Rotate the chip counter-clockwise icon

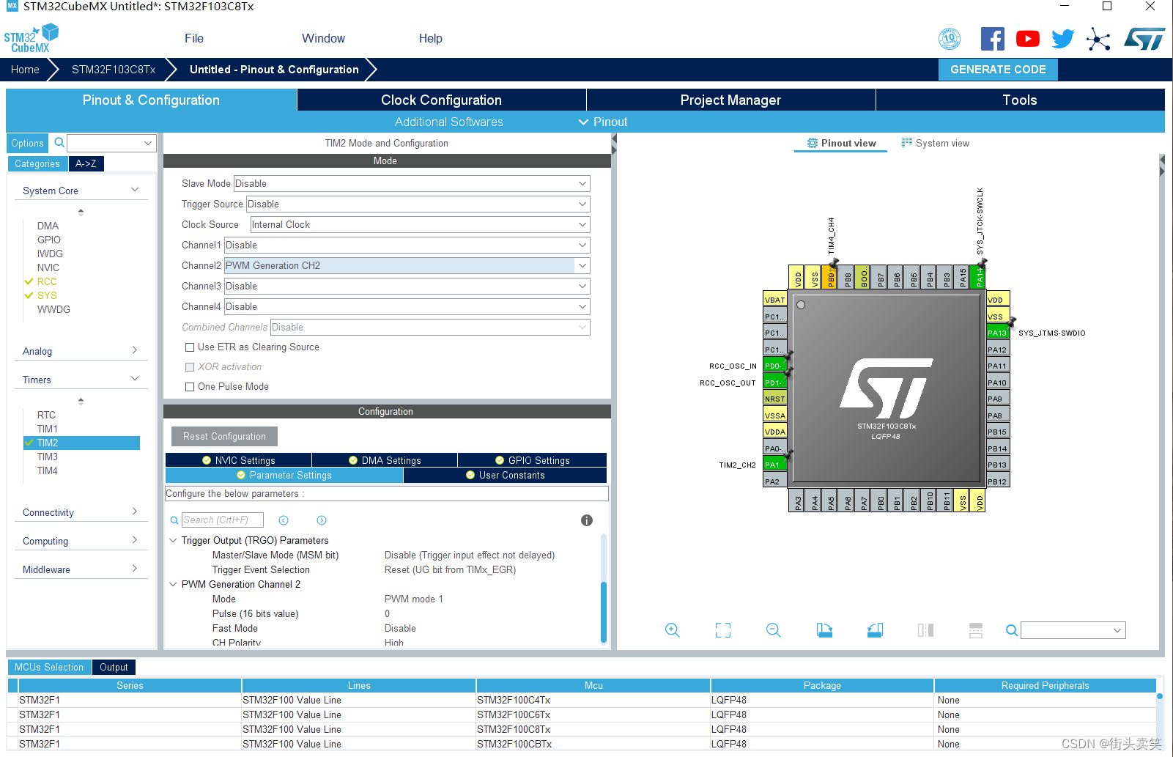[875, 630]
